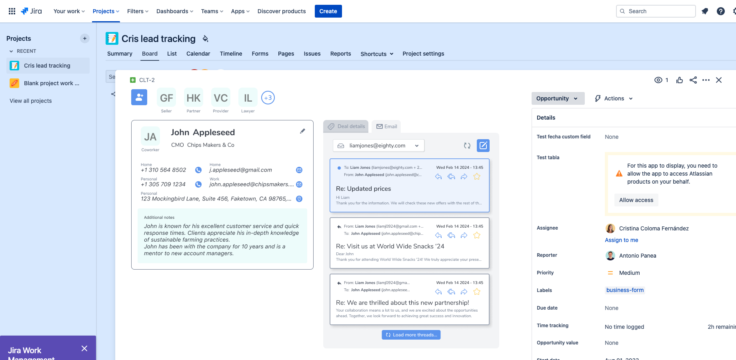Star the World Wide Snacks email
This screenshot has width=736, height=360.
click(477, 235)
